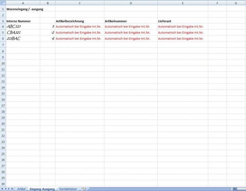Select quantity cell with value -2
Viewport: 246px width, 191px height.
tap(48, 33)
